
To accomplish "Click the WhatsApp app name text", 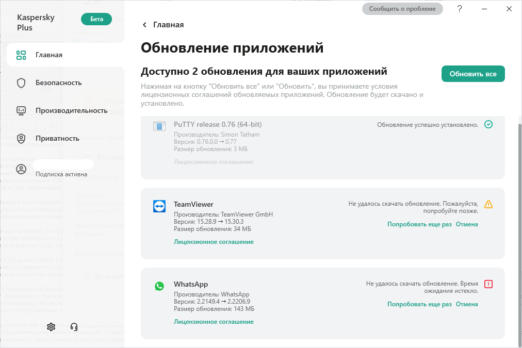I will pyautogui.click(x=191, y=284).
